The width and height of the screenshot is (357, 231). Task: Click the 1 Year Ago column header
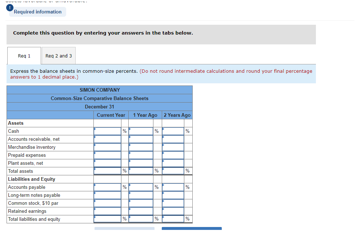pos(145,115)
